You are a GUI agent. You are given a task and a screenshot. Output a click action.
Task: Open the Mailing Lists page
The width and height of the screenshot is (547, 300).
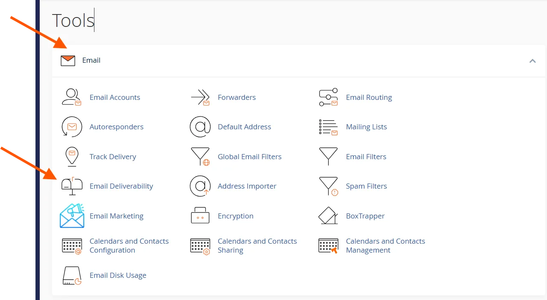point(366,127)
